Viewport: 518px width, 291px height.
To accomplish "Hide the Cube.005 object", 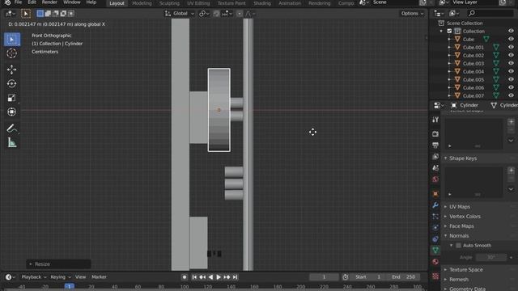I will [x=511, y=79].
